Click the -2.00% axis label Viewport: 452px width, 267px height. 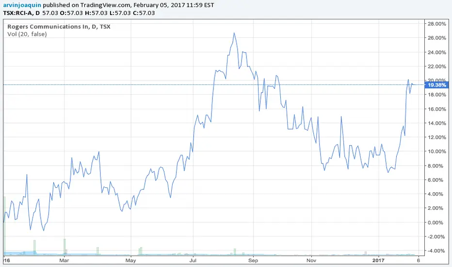pos(436,236)
